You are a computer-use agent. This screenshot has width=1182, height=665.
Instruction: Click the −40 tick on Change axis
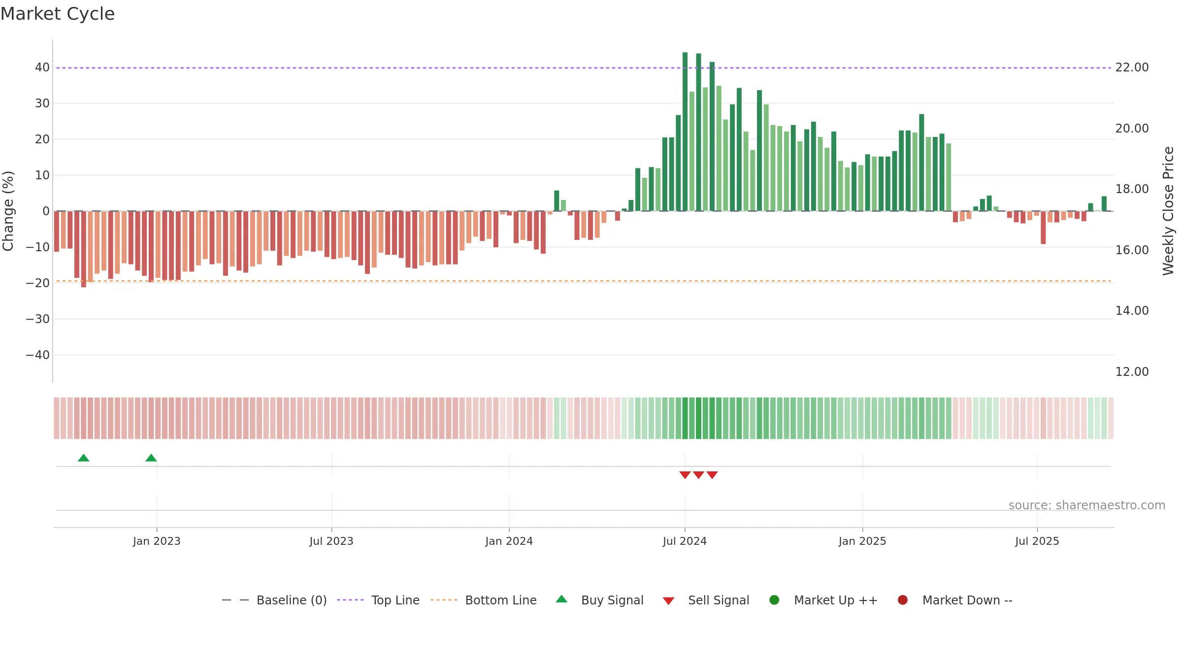coord(38,355)
